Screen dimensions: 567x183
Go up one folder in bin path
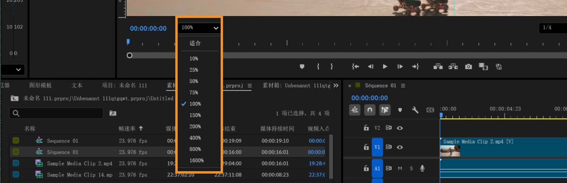15,98
